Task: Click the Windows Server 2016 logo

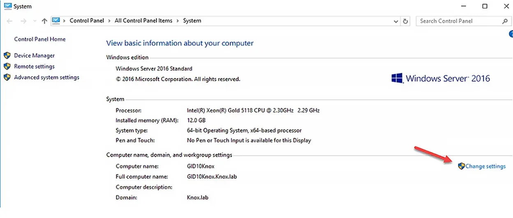Action: coord(441,78)
